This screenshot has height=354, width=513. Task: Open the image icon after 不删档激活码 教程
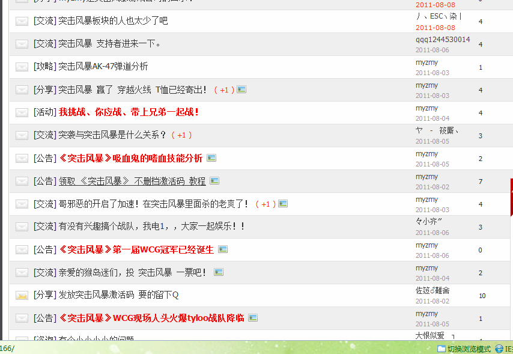[x=214, y=181]
